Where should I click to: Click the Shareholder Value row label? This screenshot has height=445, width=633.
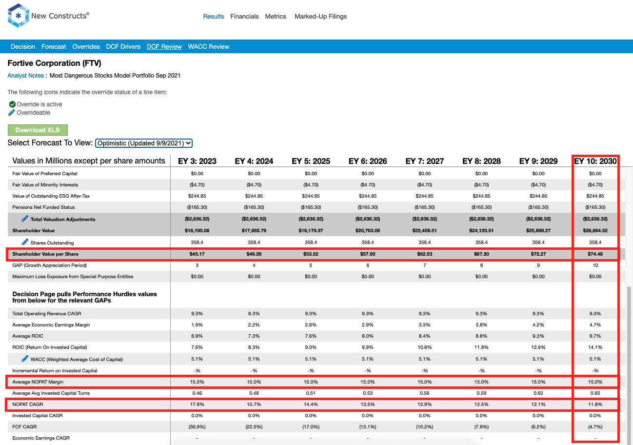click(33, 230)
